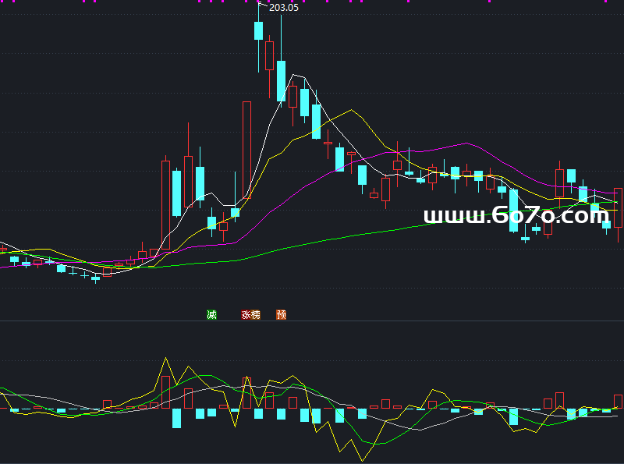The height and width of the screenshot is (464, 624).
Task: Click the magenta moving average line
Action: (468, 144)
